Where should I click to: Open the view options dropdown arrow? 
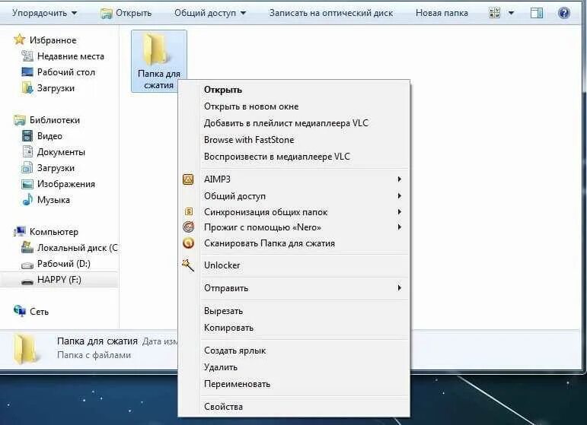[x=511, y=13]
